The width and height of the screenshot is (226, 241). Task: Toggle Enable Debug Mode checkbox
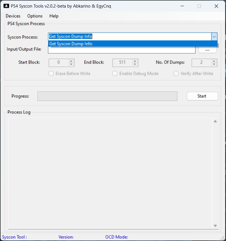pyautogui.click(x=115, y=73)
